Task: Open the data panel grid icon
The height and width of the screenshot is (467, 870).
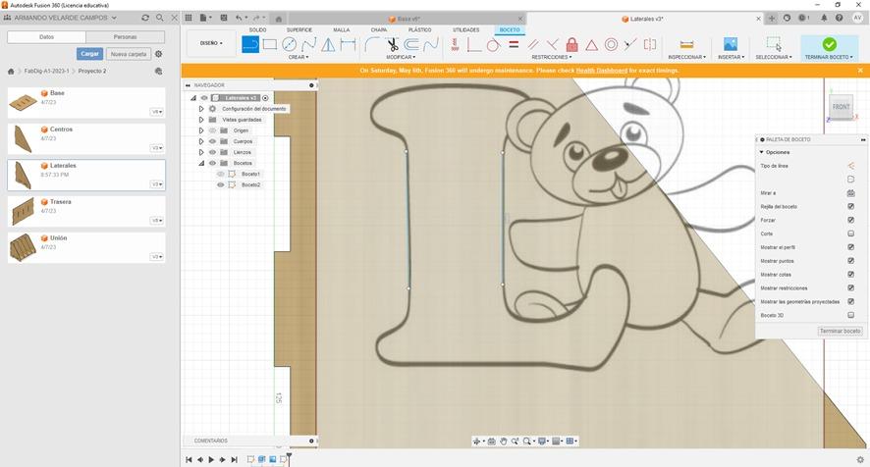Action: tap(189, 18)
